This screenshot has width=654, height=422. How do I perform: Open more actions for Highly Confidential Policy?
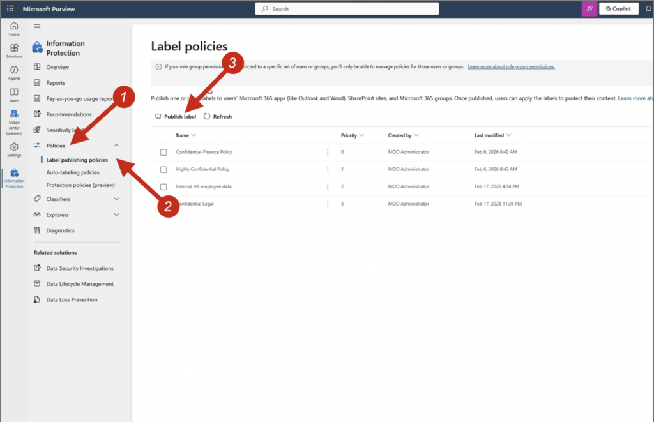tap(328, 169)
